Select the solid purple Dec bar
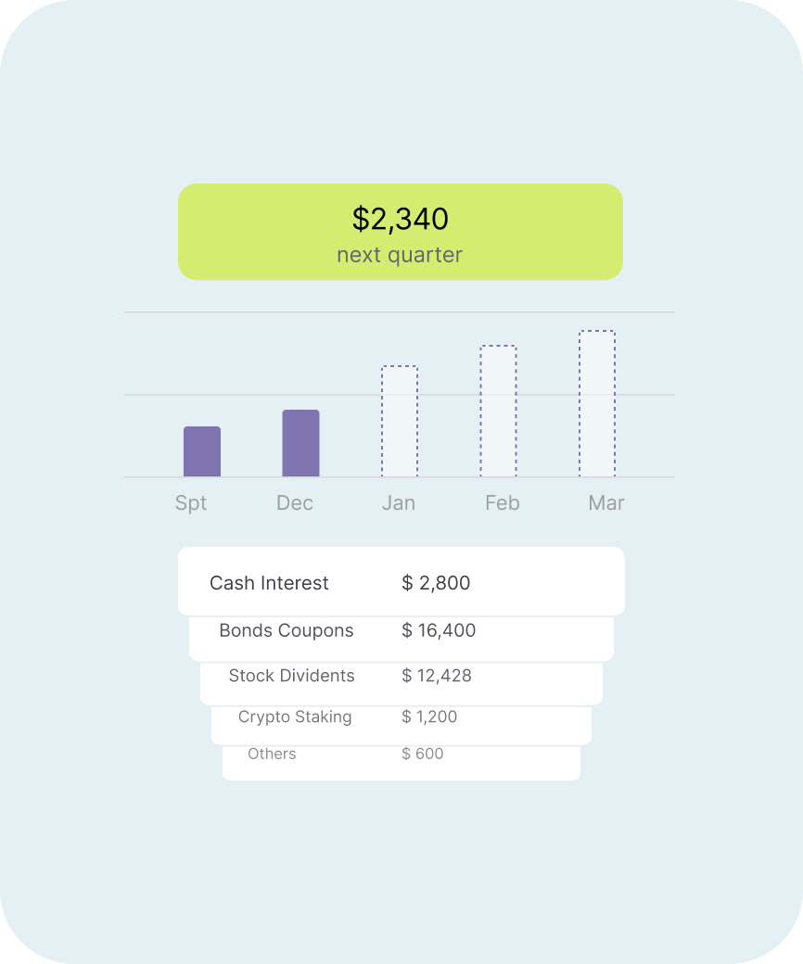Viewport: 803px width, 964px height. coord(300,443)
